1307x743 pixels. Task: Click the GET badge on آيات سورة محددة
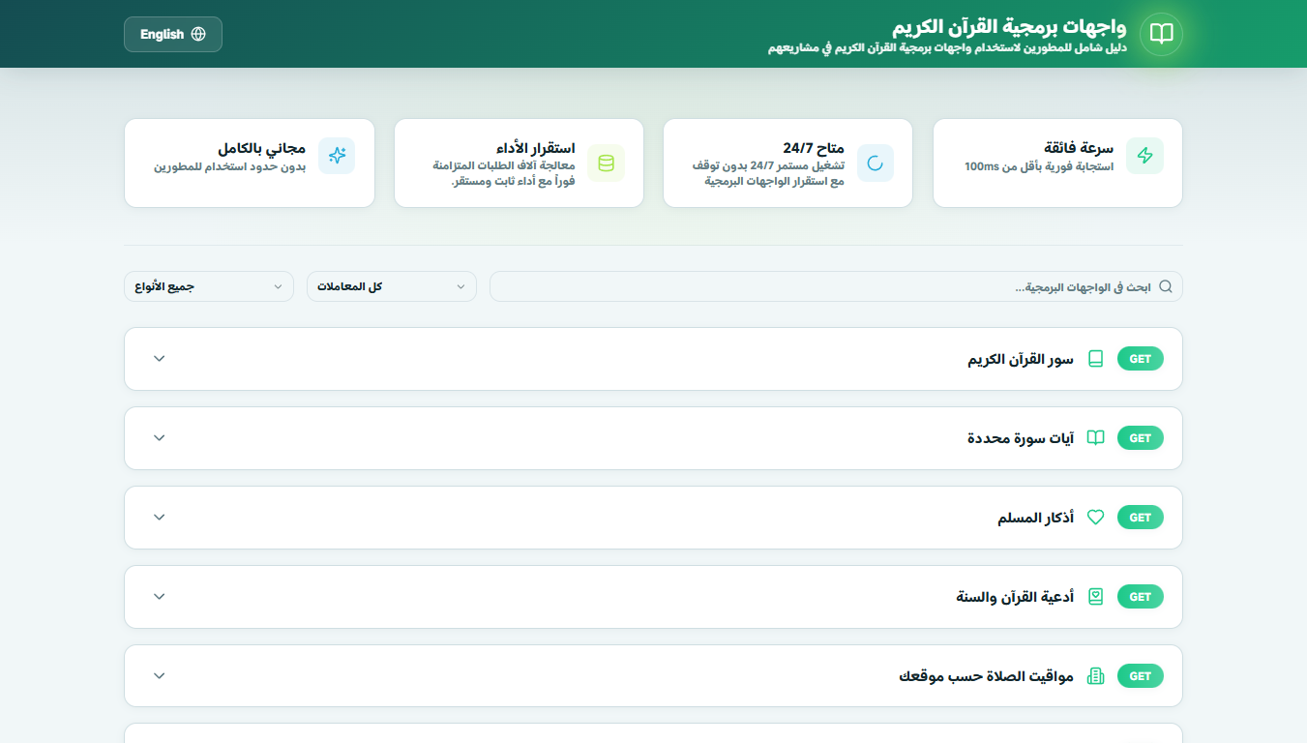[1140, 437]
